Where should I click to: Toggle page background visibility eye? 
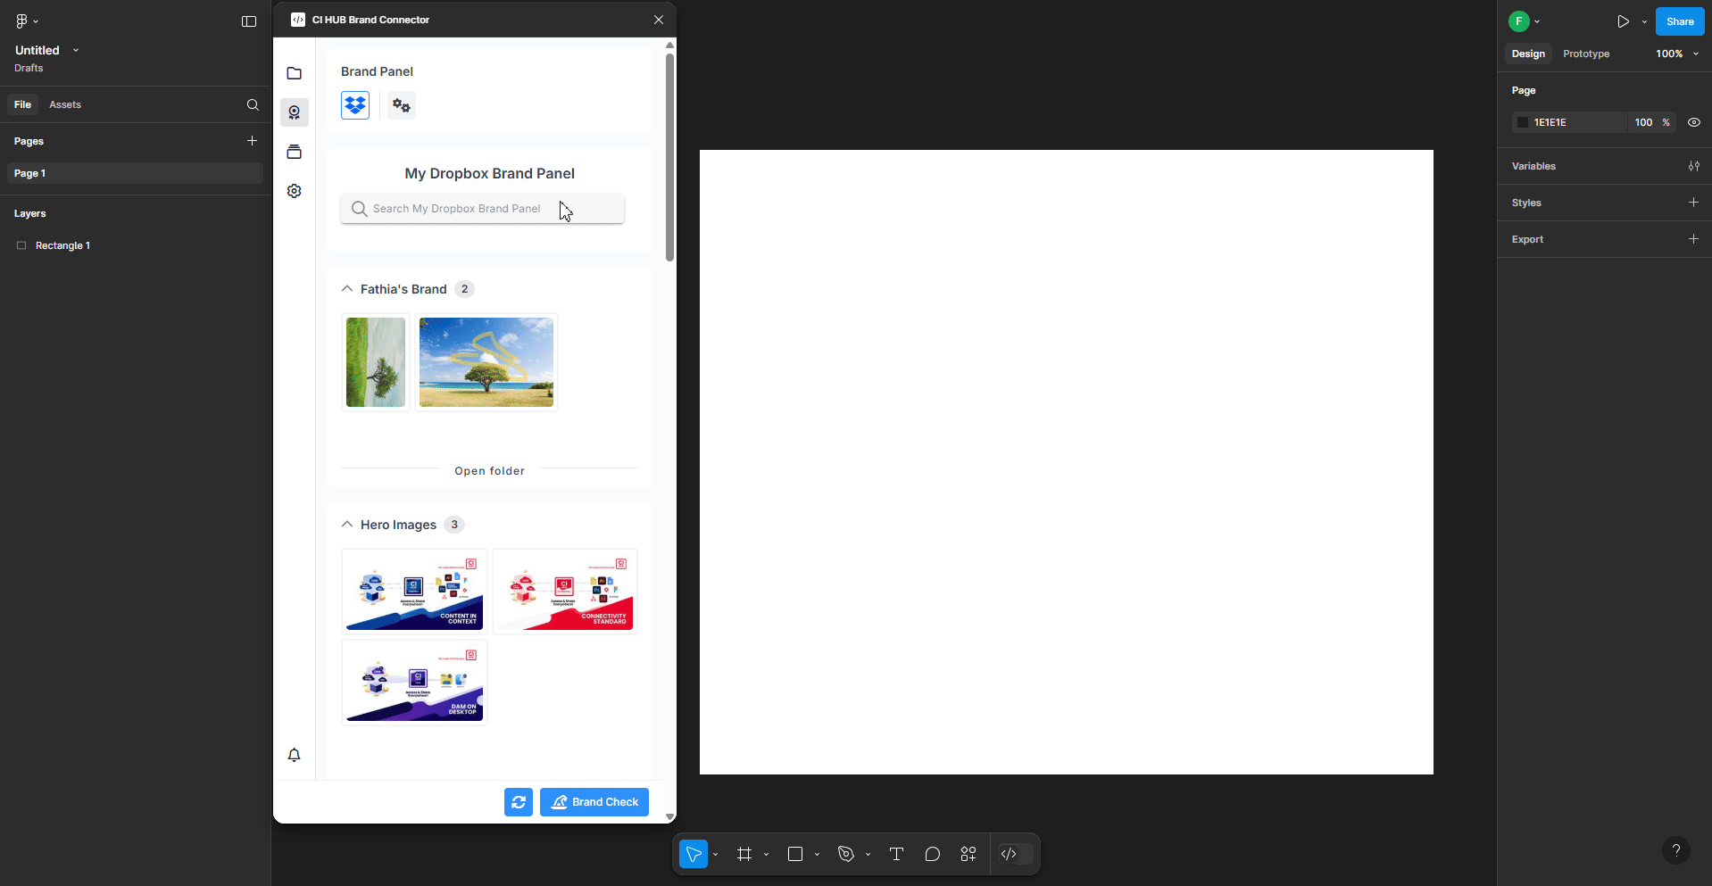pyautogui.click(x=1693, y=122)
